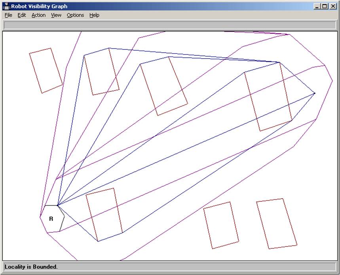This screenshot has height=275, width=340.
Task: Maximize the Robot Visibility Graph window
Action: pos(325,6)
